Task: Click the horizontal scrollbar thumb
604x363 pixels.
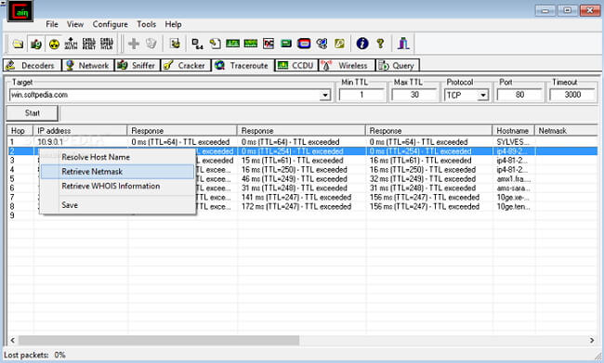Action: point(159,341)
